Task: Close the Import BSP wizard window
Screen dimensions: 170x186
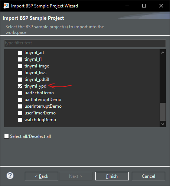Action: [161, 6]
